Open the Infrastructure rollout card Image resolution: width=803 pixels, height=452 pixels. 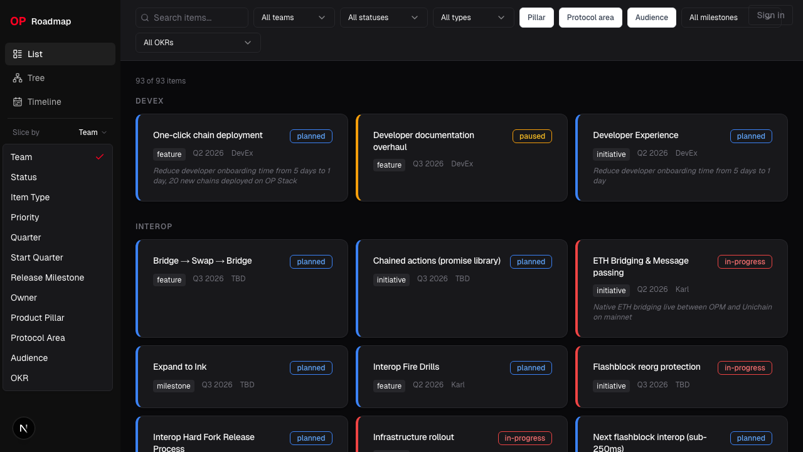coord(462,434)
